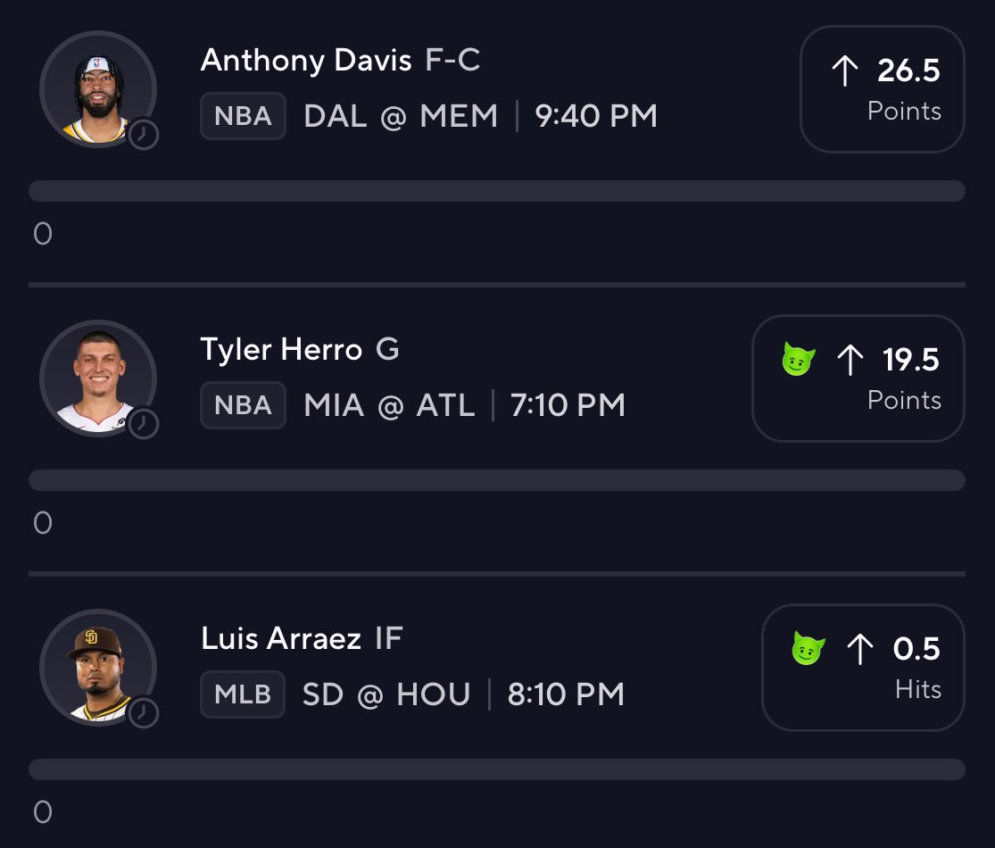Click the green demon icon on Tyler Herro's pick
Screen dimensions: 995x848
pyautogui.click(x=799, y=359)
